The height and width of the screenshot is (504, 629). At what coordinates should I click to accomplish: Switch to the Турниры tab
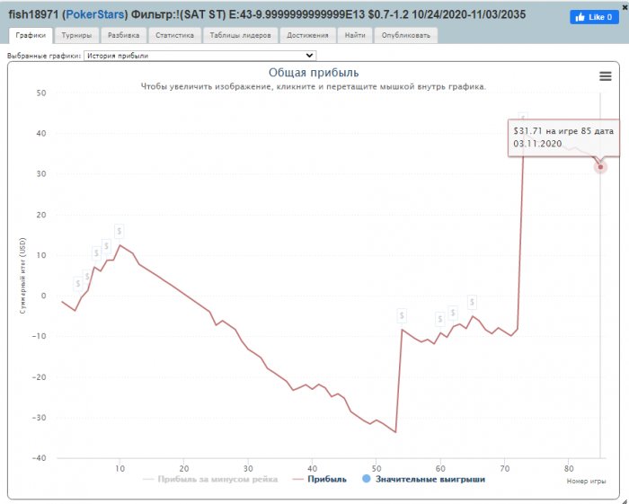[x=76, y=35]
